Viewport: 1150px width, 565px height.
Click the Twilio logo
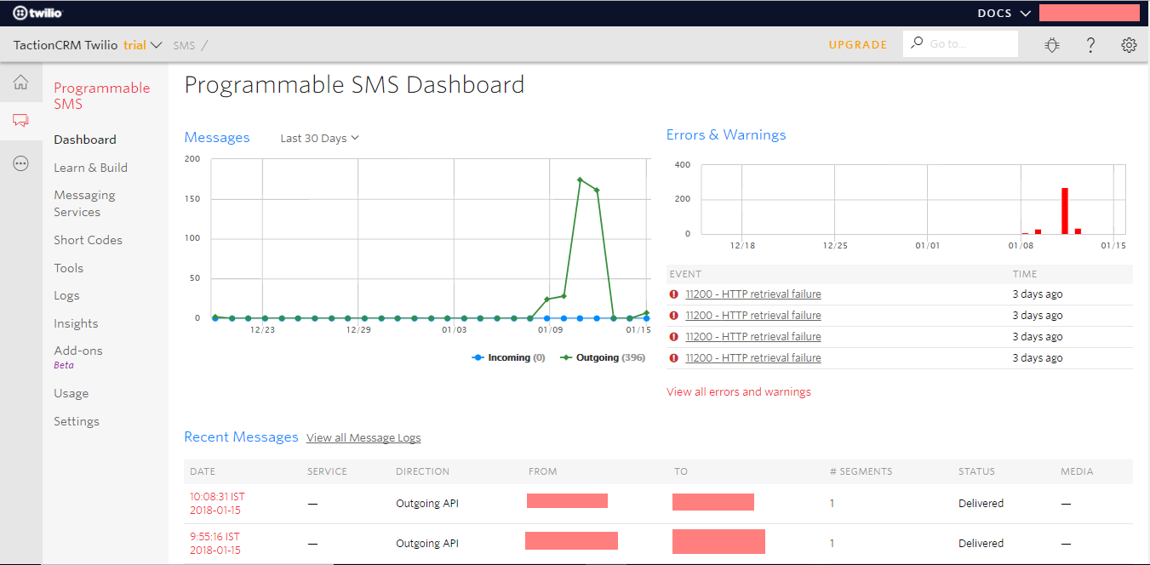click(x=38, y=13)
